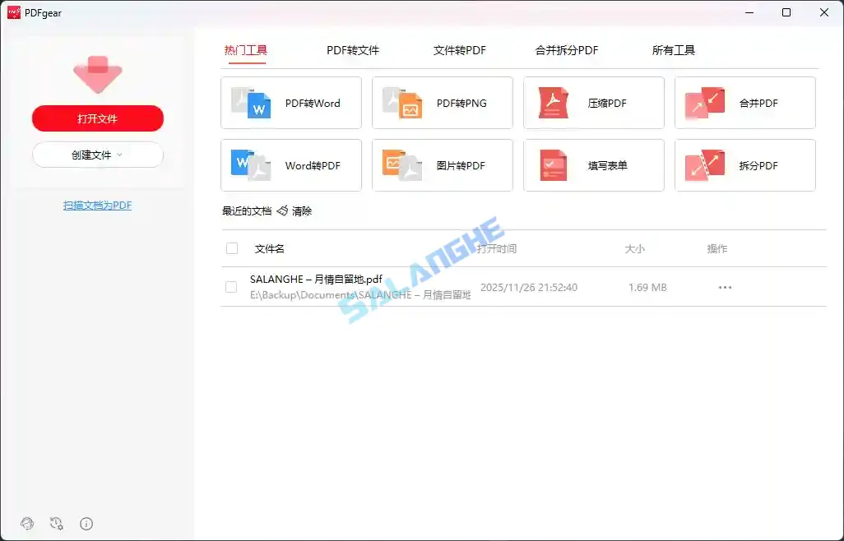Select the PDF转PNG tool

coord(442,103)
